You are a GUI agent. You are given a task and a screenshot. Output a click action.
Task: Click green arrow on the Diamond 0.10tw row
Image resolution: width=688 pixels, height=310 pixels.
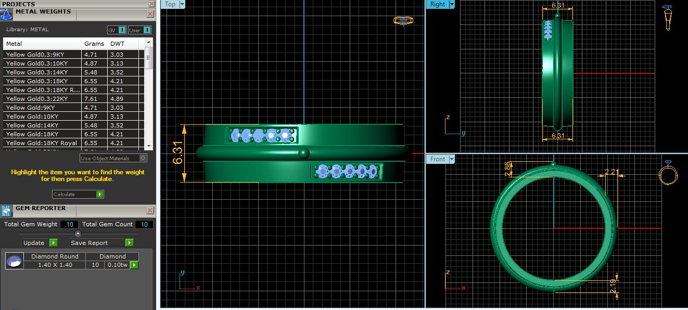134,265
